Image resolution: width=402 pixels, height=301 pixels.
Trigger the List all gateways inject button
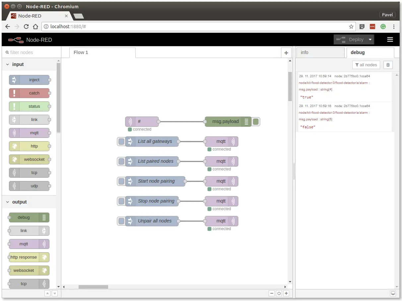click(121, 142)
